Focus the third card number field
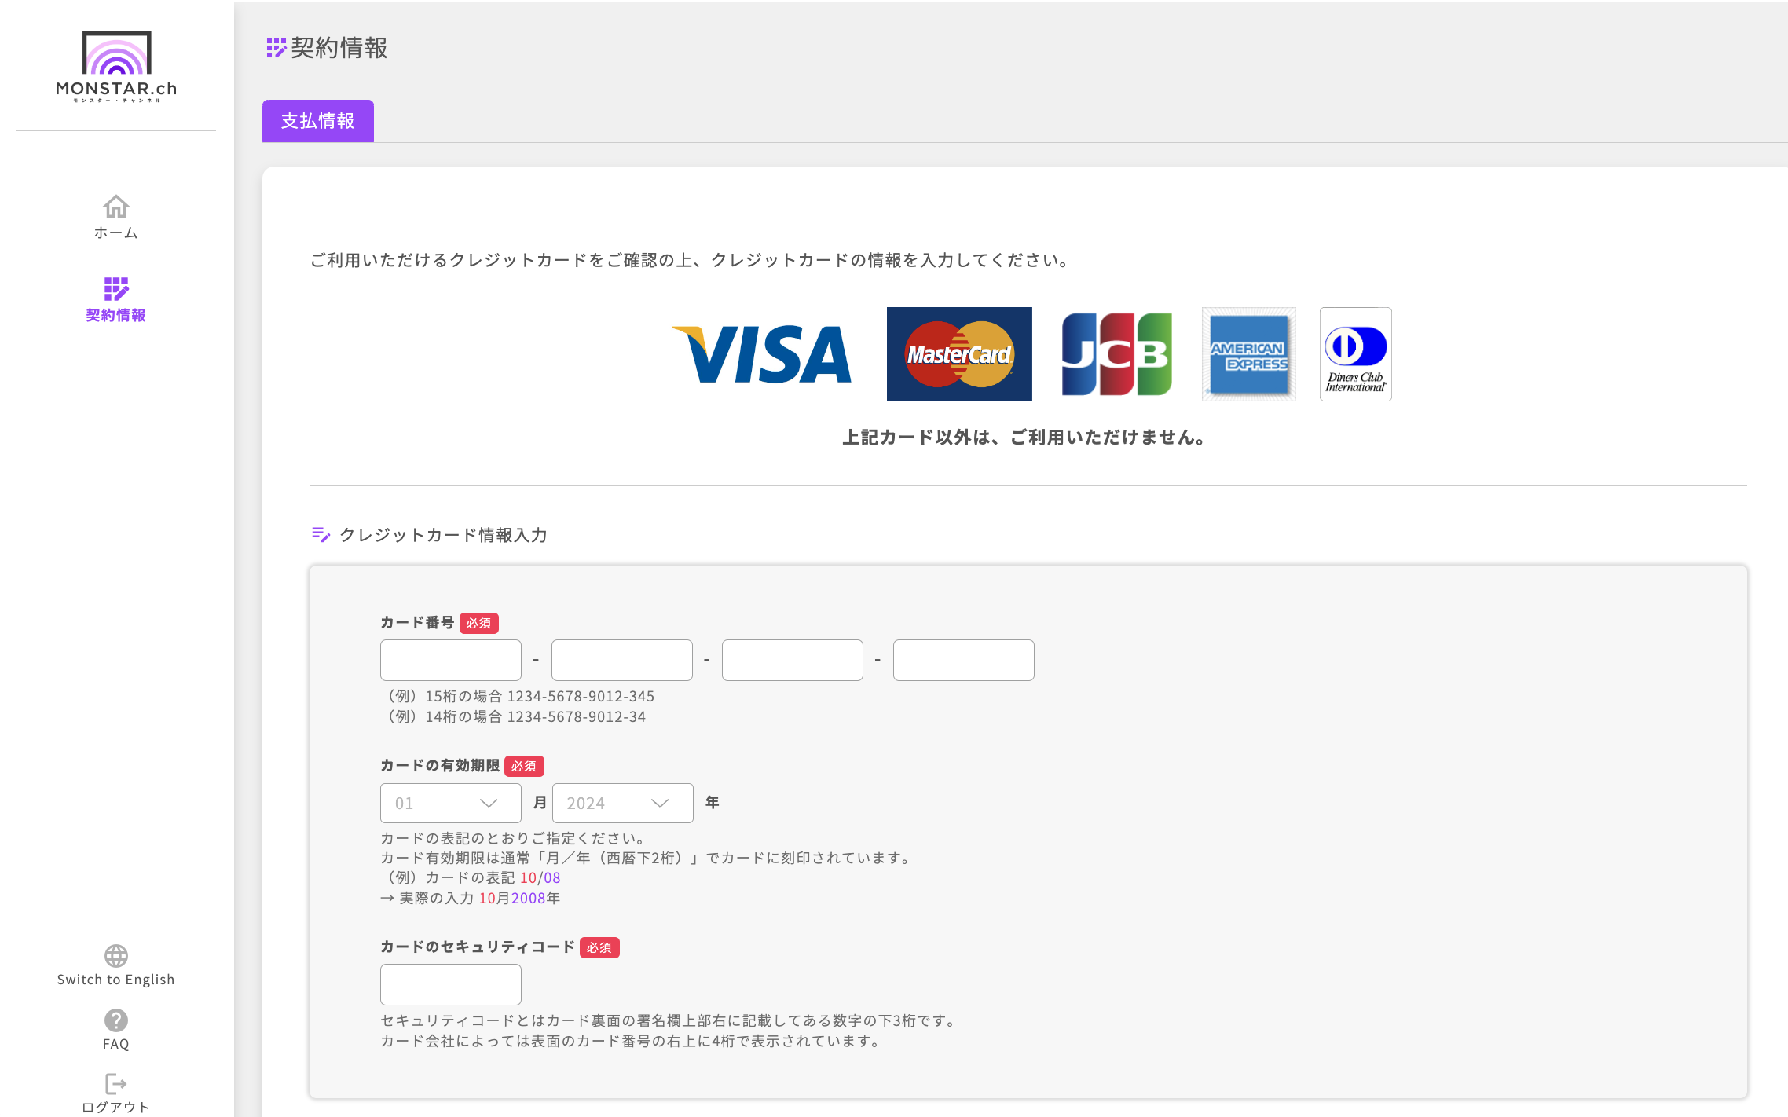 coord(793,660)
